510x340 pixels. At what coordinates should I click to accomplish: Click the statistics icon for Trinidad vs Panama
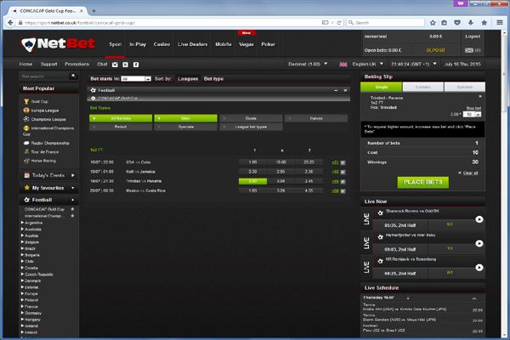click(x=343, y=182)
